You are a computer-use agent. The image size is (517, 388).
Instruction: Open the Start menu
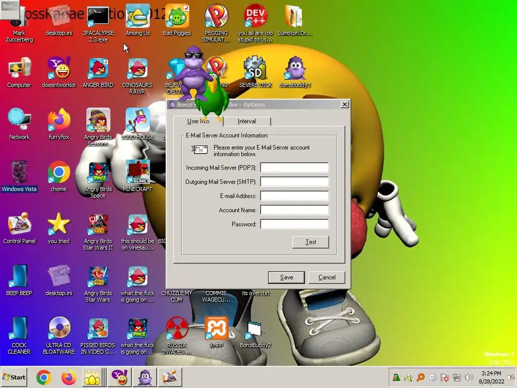pos(14,377)
